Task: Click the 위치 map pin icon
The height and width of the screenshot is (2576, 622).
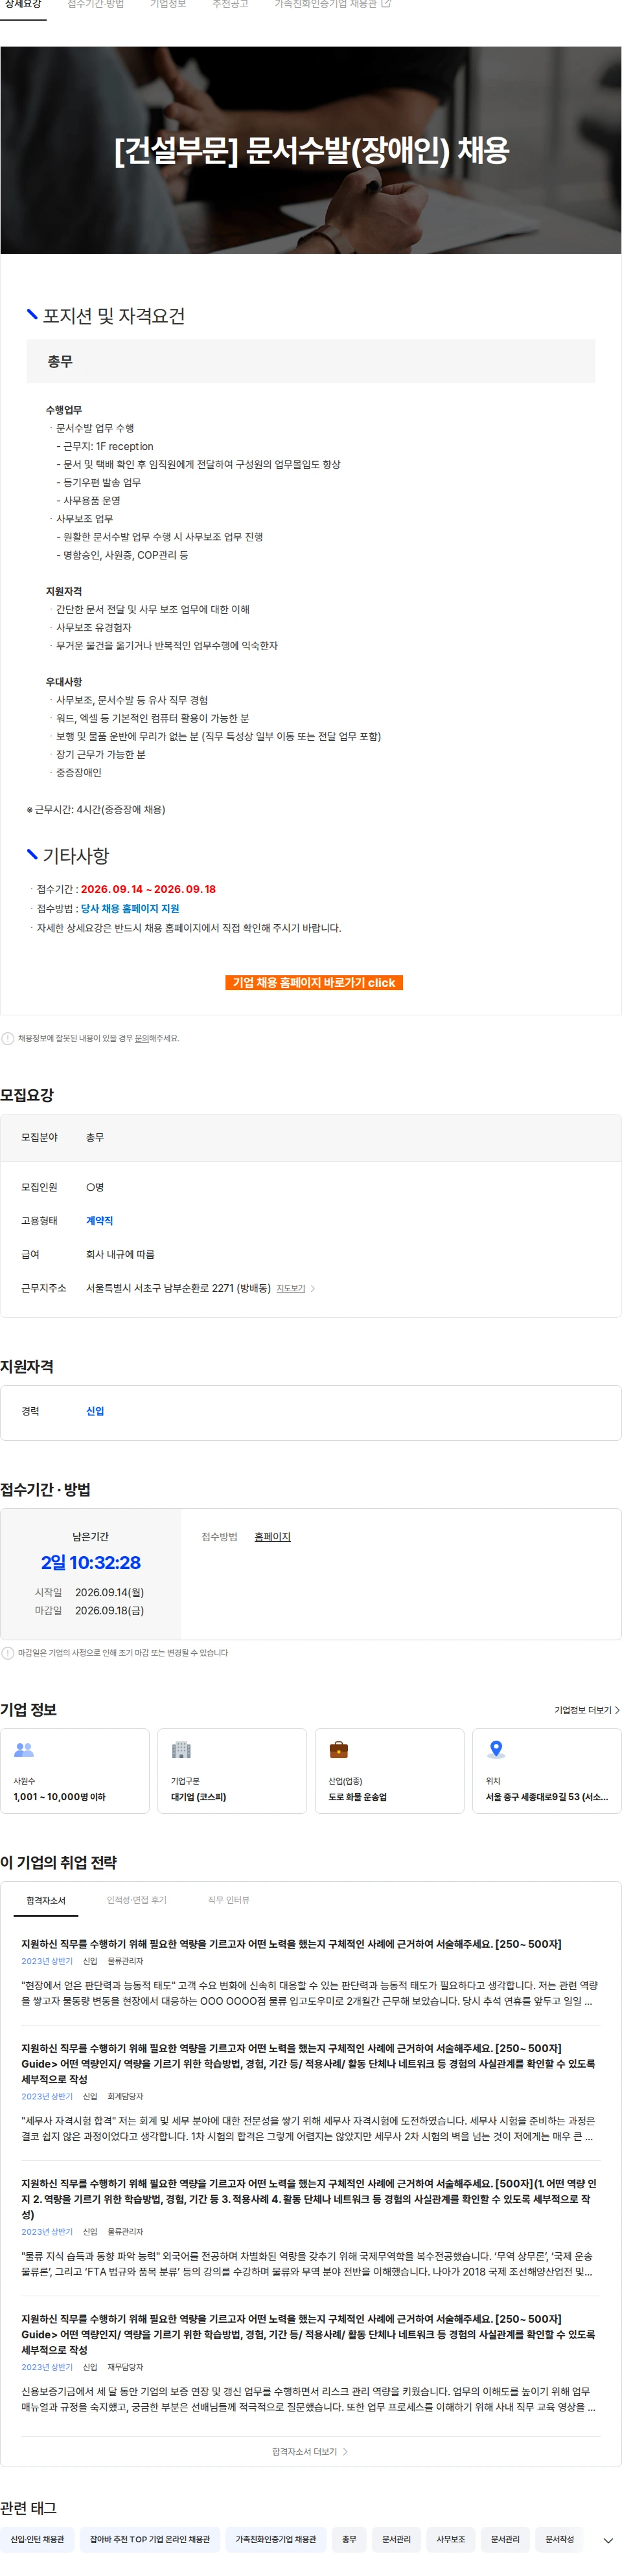Action: pos(496,1749)
